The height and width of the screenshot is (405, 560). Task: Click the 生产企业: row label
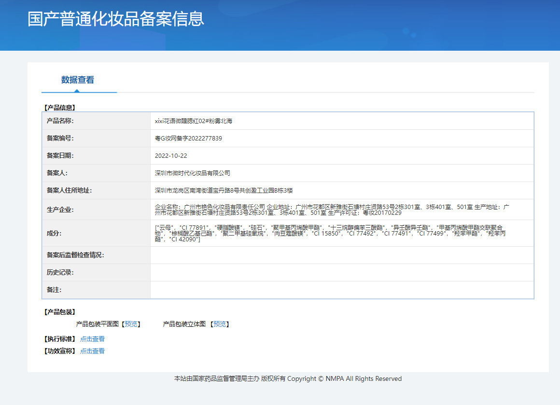(60, 209)
